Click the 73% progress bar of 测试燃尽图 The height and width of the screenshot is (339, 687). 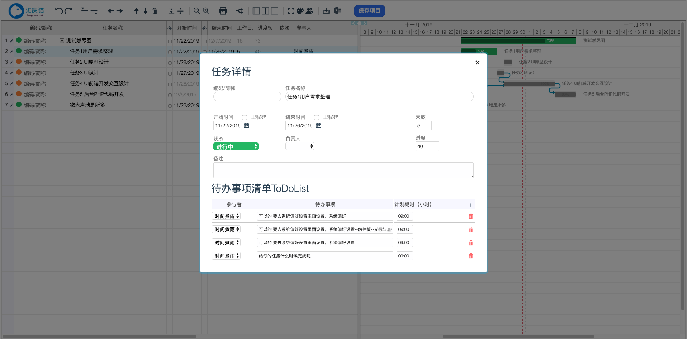point(518,41)
